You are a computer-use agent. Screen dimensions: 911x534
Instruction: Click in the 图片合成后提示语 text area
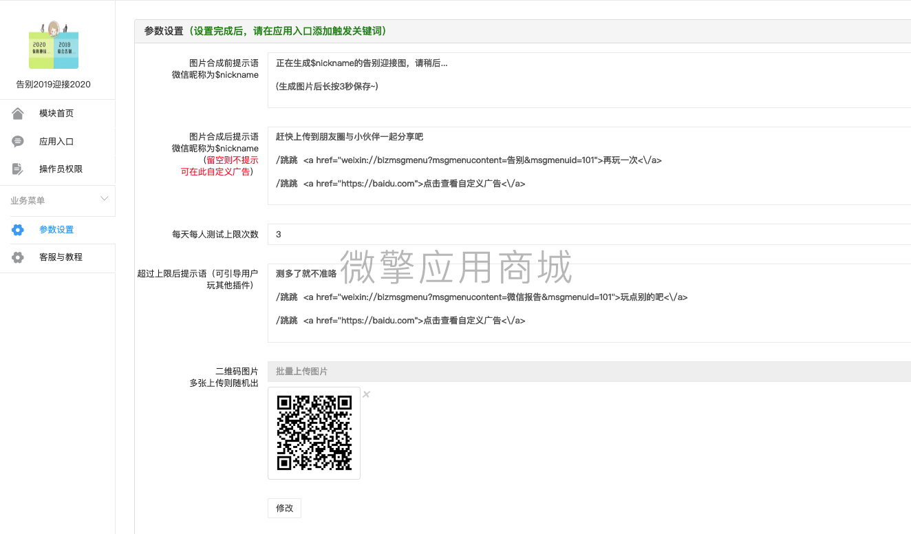coord(589,166)
